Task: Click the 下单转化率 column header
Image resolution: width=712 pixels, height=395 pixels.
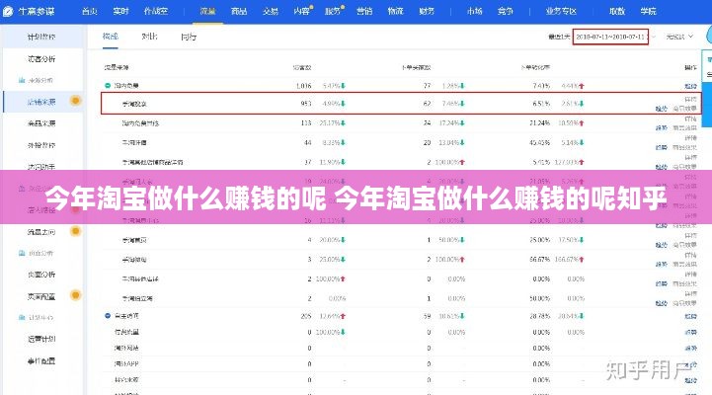Action: click(535, 67)
